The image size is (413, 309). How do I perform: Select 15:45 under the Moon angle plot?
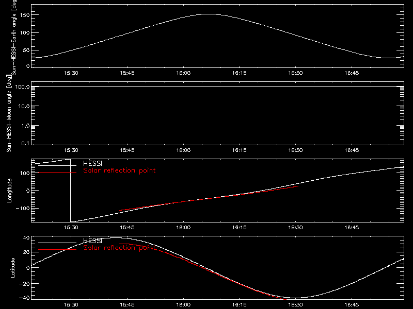tap(127, 150)
